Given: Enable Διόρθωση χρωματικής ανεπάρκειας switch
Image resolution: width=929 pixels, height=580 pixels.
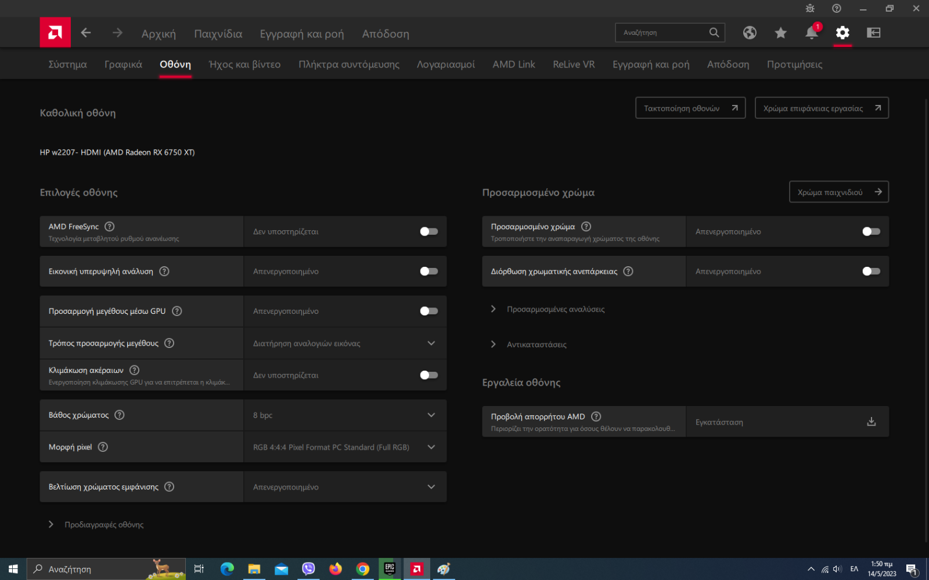Looking at the screenshot, I should point(871,271).
